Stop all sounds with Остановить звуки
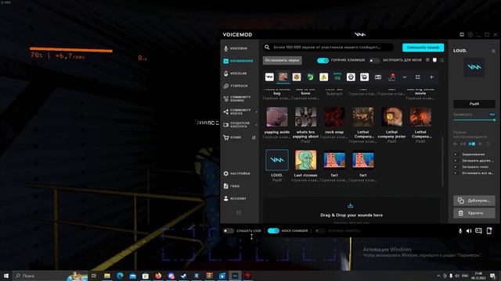Viewport: 501px width, 281px height. click(x=282, y=60)
